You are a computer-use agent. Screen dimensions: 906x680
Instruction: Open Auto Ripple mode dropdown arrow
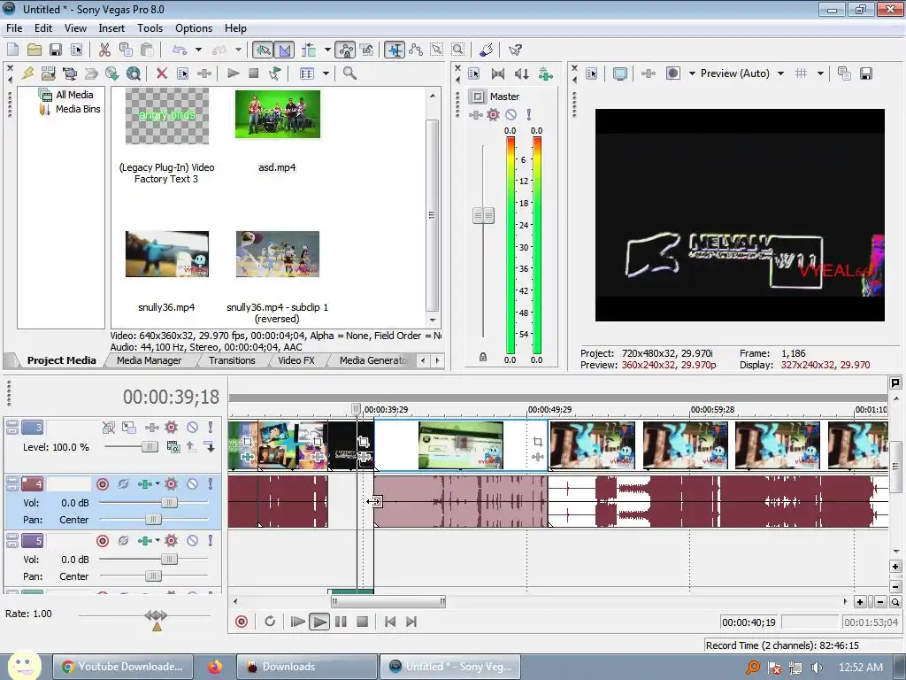(327, 50)
